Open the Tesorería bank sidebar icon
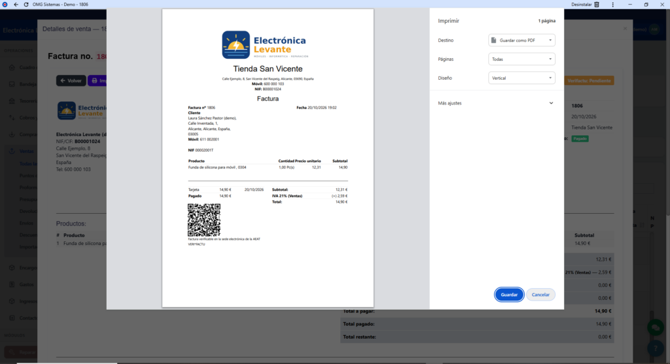The width and height of the screenshot is (670, 364). click(12, 101)
